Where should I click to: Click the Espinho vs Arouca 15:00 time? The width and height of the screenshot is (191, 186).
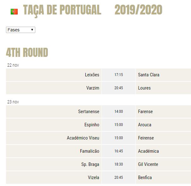coord(119,125)
